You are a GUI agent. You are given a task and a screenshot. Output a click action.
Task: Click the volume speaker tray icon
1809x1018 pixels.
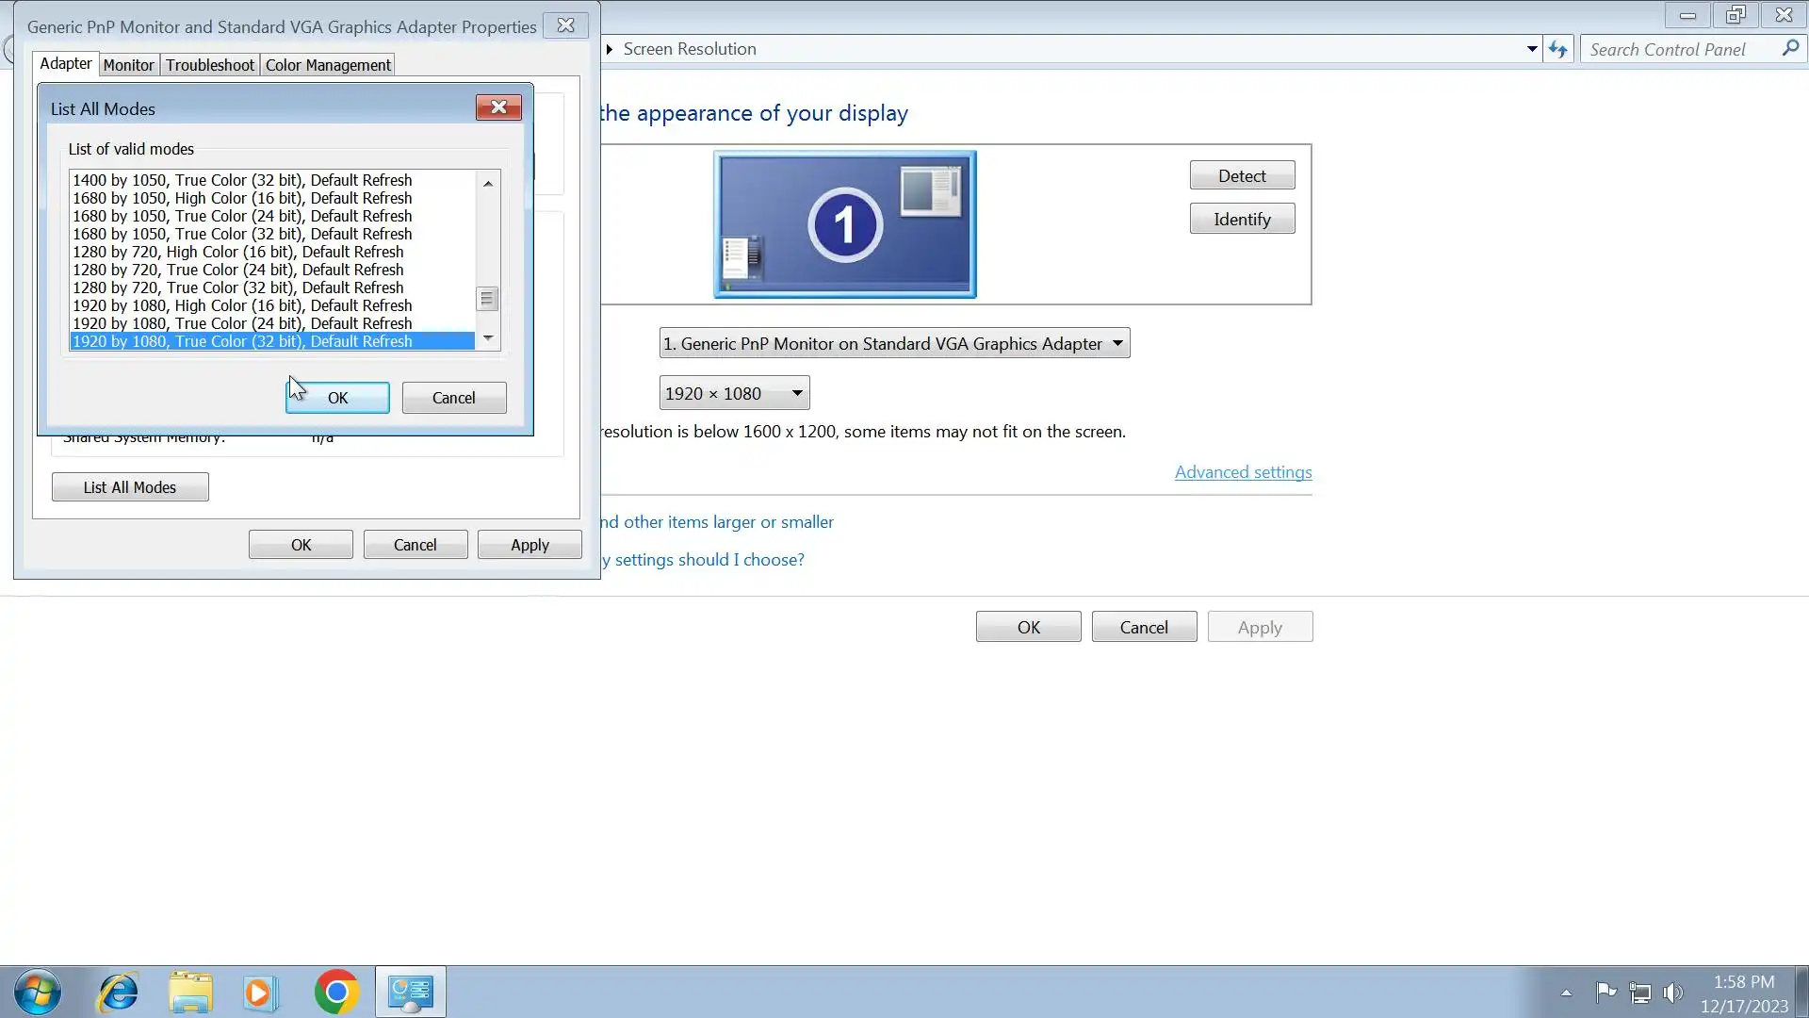1672,993
